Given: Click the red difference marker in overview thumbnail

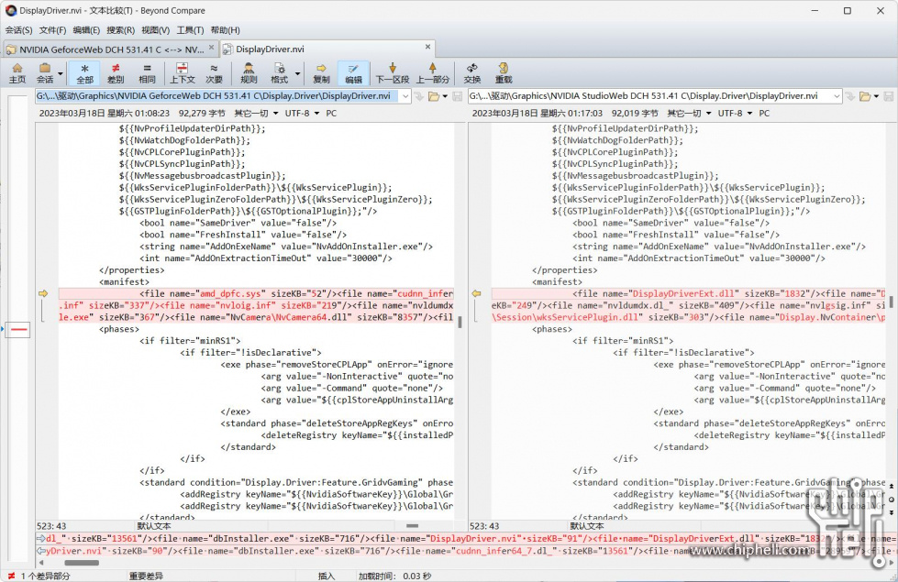Looking at the screenshot, I should click(x=18, y=330).
